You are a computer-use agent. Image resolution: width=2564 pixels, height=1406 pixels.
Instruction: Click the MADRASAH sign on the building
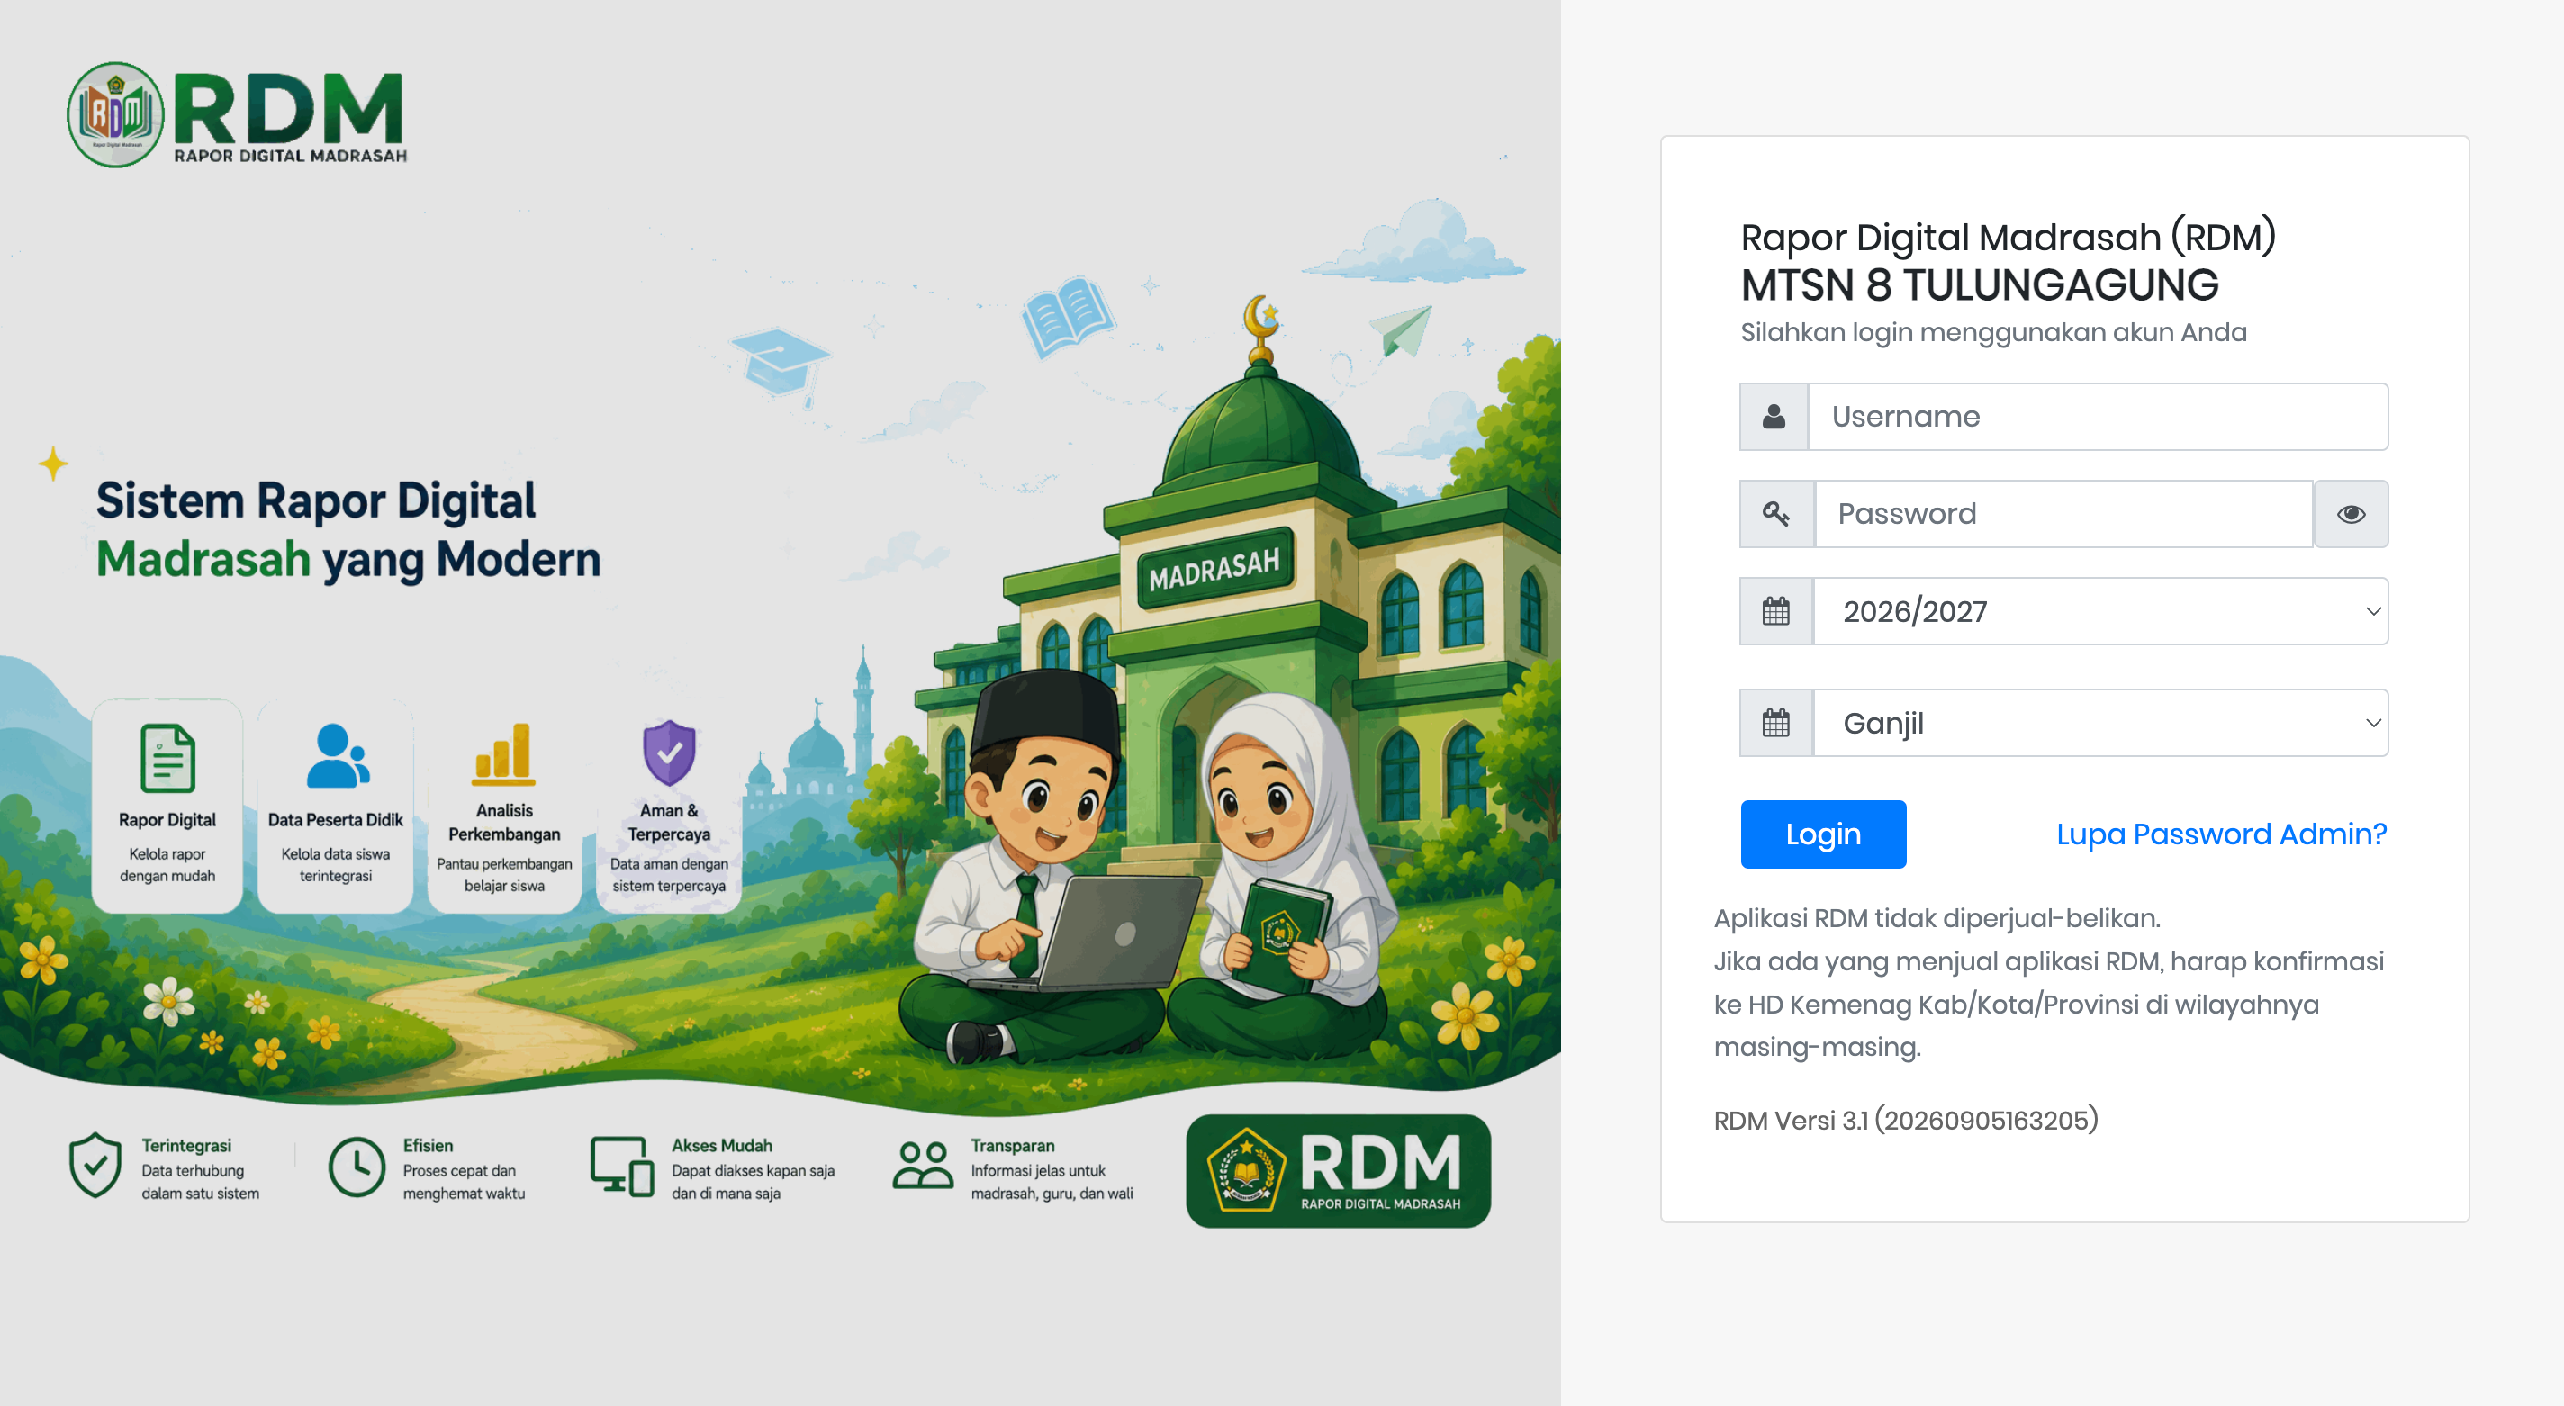point(1214,569)
